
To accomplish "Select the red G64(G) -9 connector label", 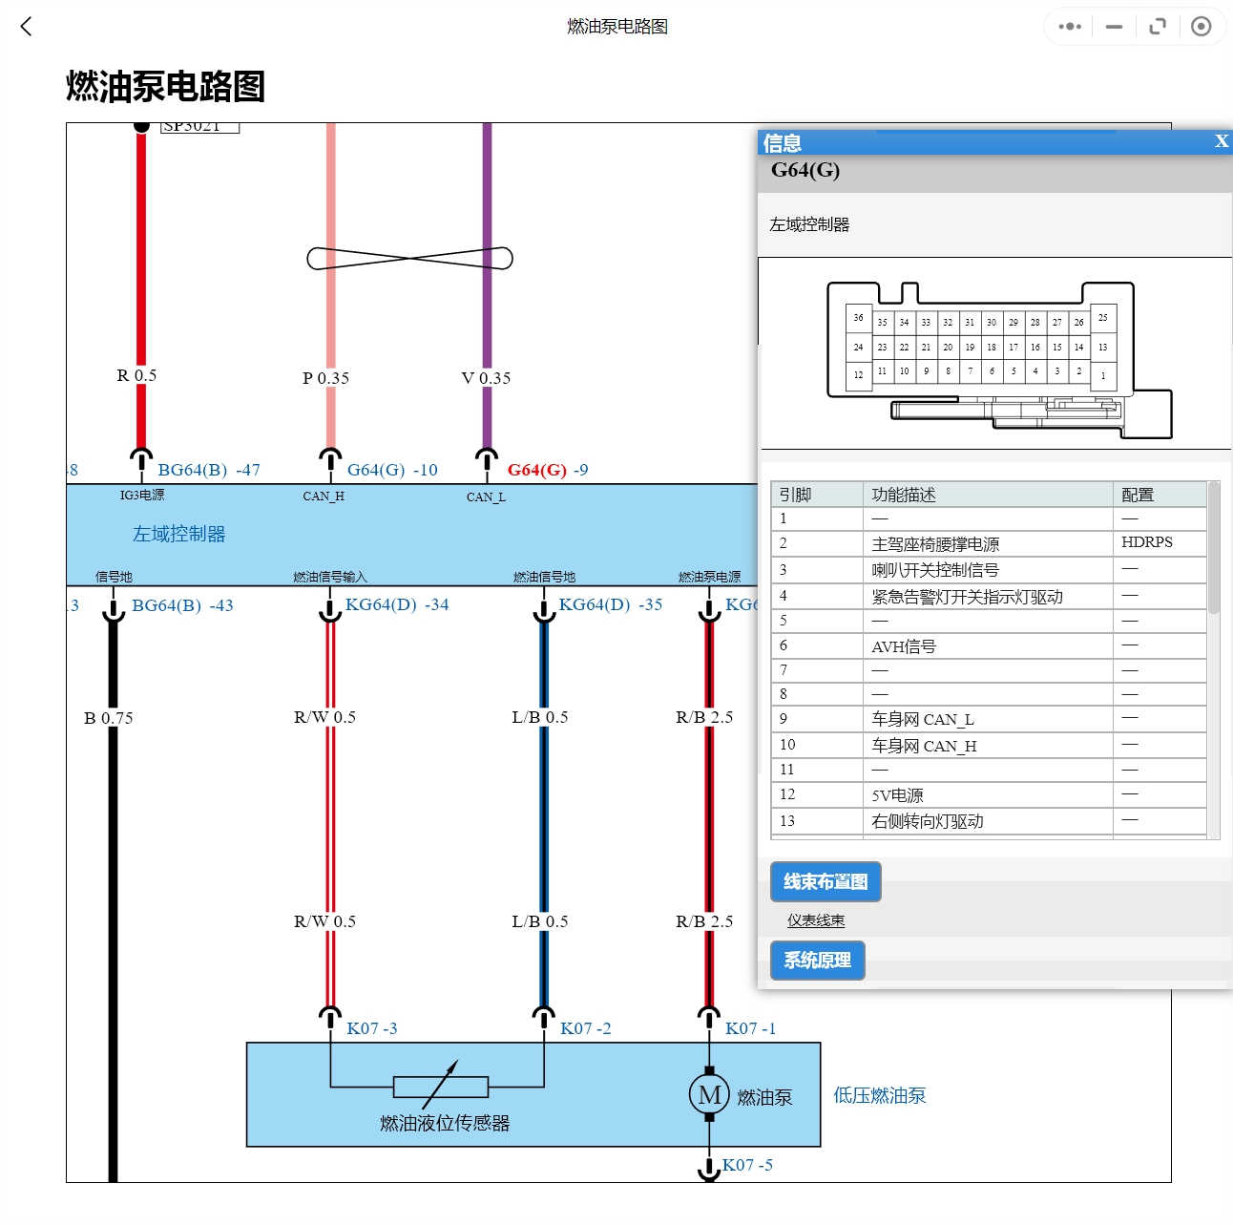I will [547, 469].
